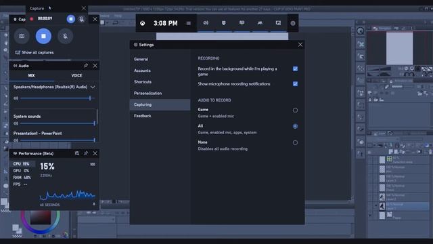The height and width of the screenshot is (244, 433).
Task: Click the Xbox logo on the Game Bar
Action: 143,23
